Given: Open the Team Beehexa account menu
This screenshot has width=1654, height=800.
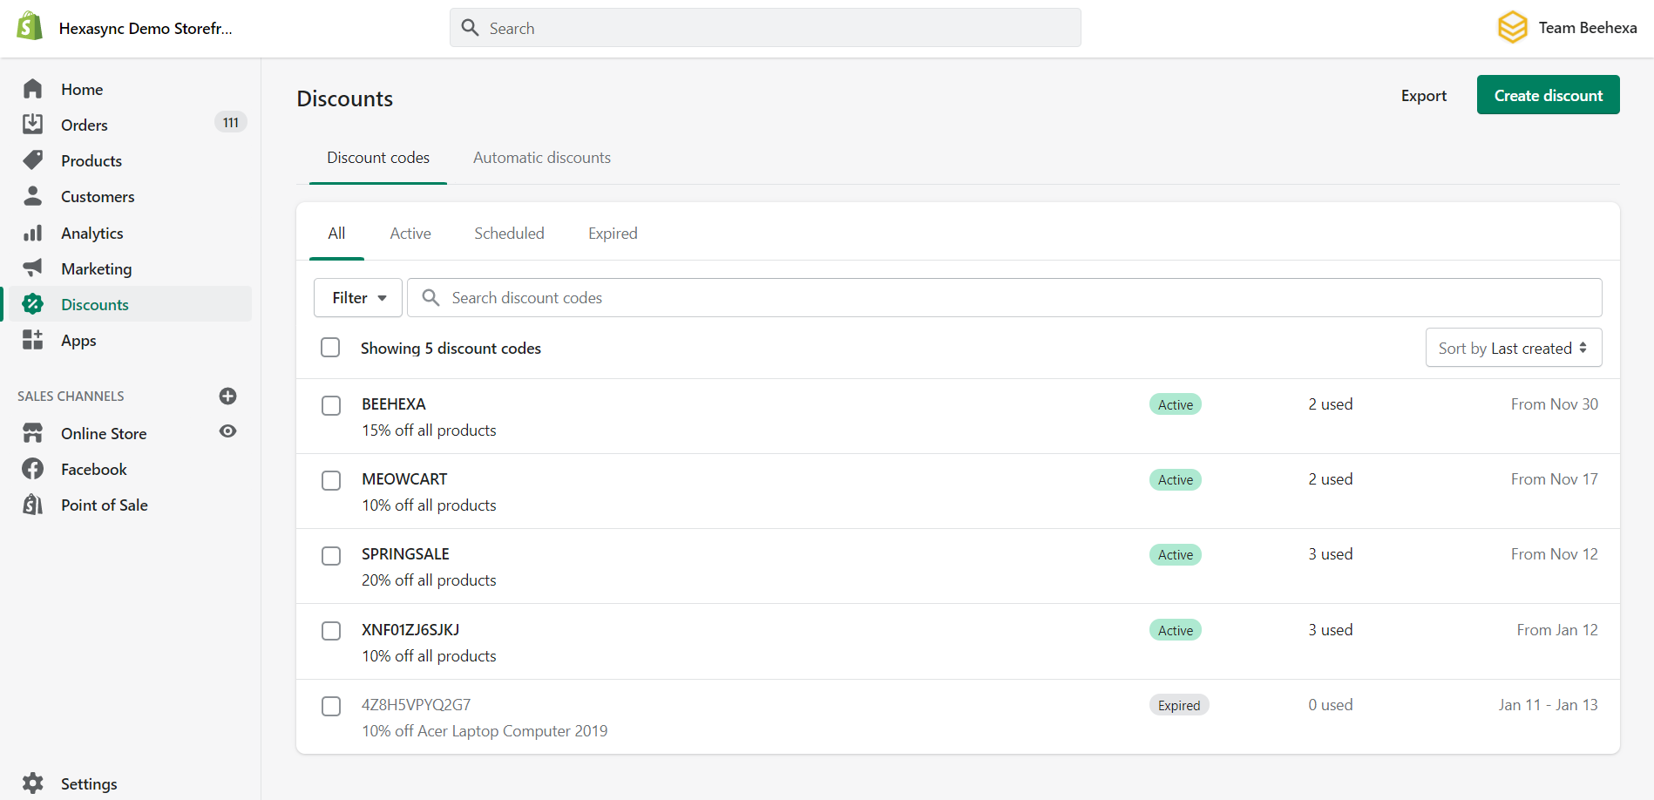Looking at the screenshot, I should point(1567,28).
